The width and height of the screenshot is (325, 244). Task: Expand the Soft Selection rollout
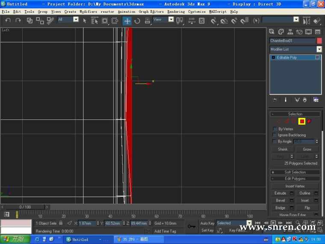click(x=295, y=172)
